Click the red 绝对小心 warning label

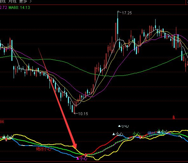(x=44, y=149)
